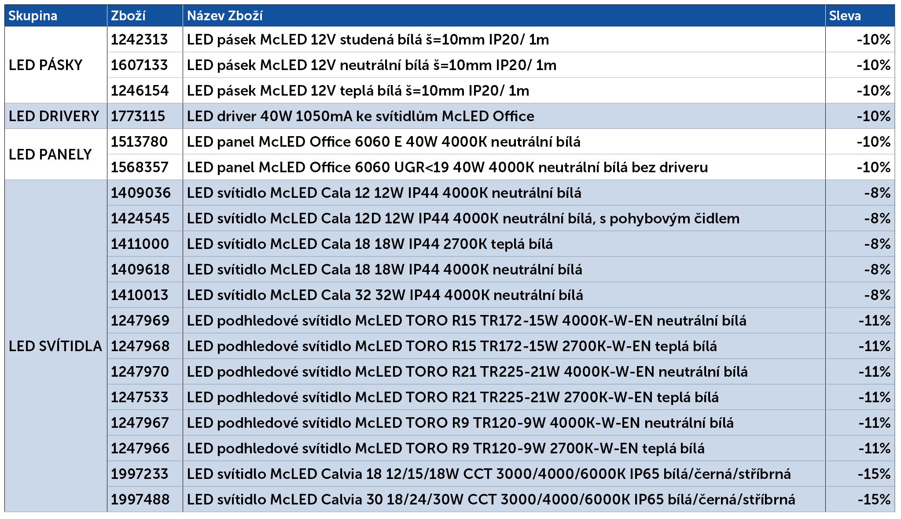Select the 'Cala 18 18W IP44 2700K teplá bílá' name
The height and width of the screenshot is (519, 901).
coord(370,244)
